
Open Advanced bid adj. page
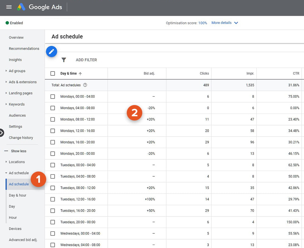click(x=23, y=240)
